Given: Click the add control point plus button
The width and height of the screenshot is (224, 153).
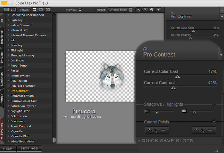Looking at the screenshot, I should (x=204, y=130).
